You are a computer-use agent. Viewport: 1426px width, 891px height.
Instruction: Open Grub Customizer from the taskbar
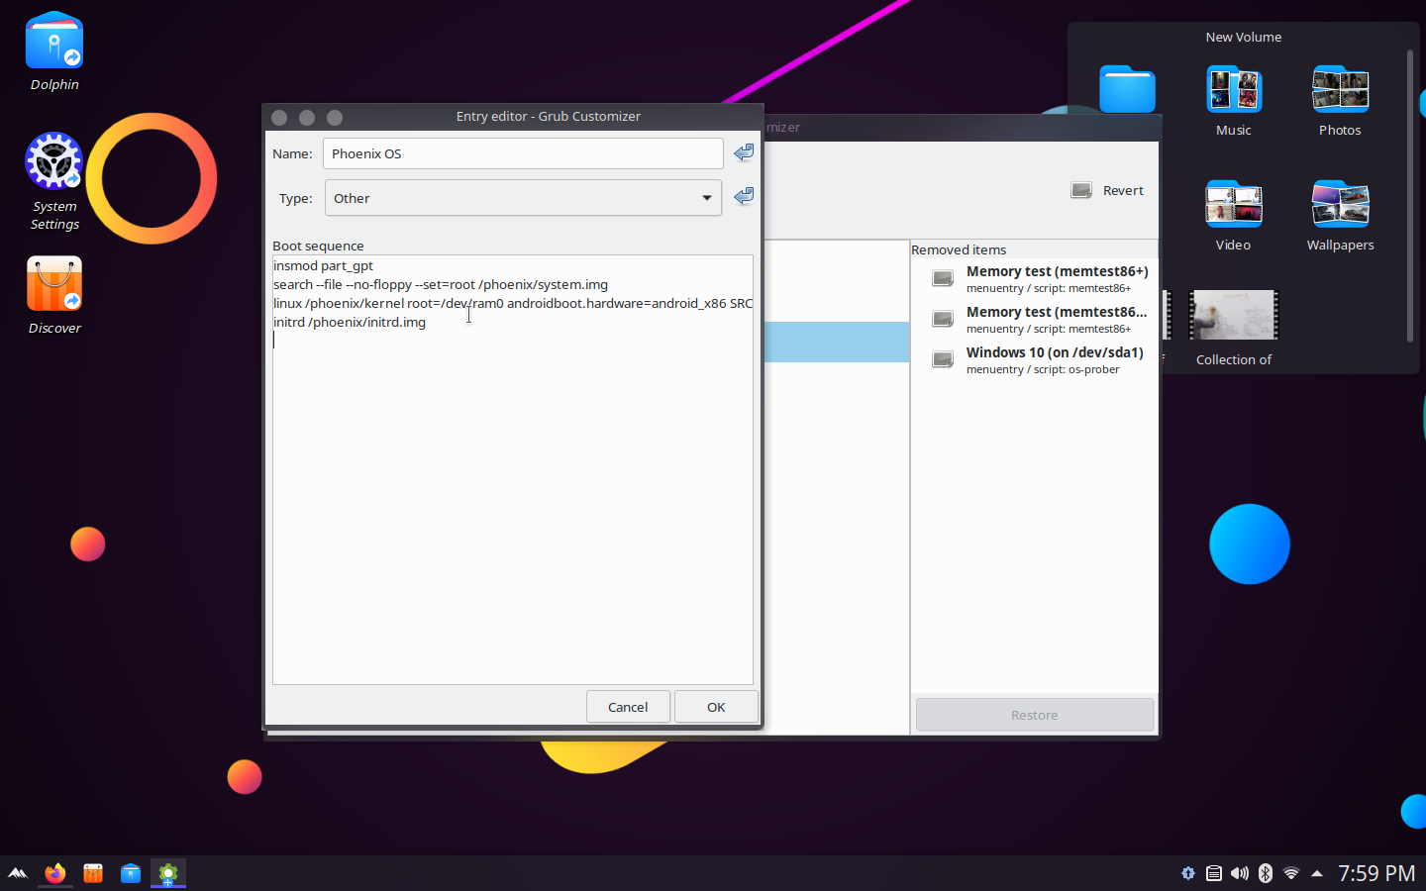pyautogui.click(x=167, y=873)
